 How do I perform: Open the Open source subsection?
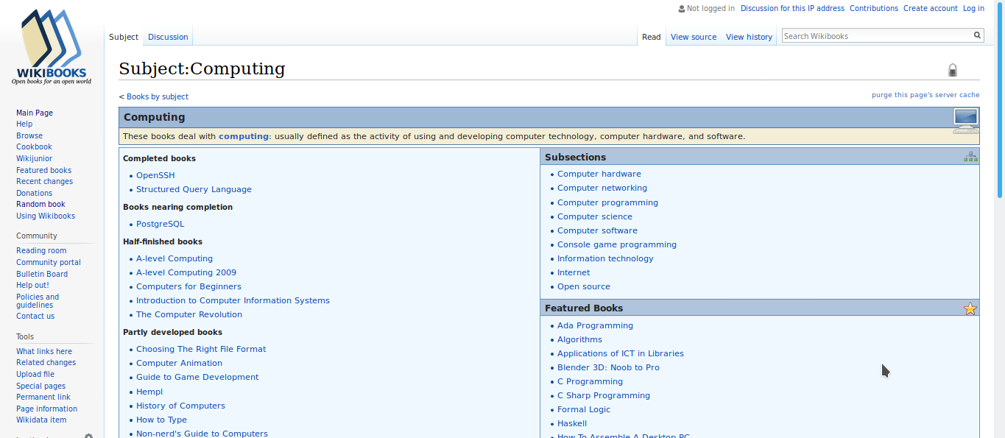(584, 286)
